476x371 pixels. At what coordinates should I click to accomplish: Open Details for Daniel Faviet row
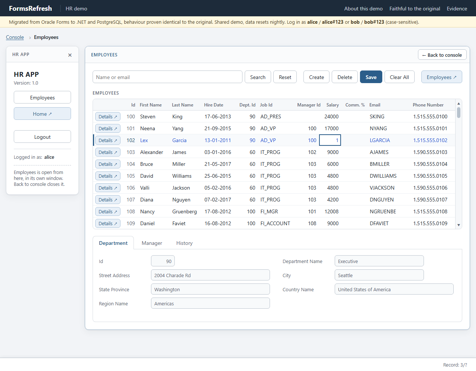[x=108, y=223]
